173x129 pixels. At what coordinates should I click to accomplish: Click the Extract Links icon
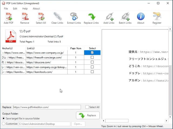coord(74,16)
